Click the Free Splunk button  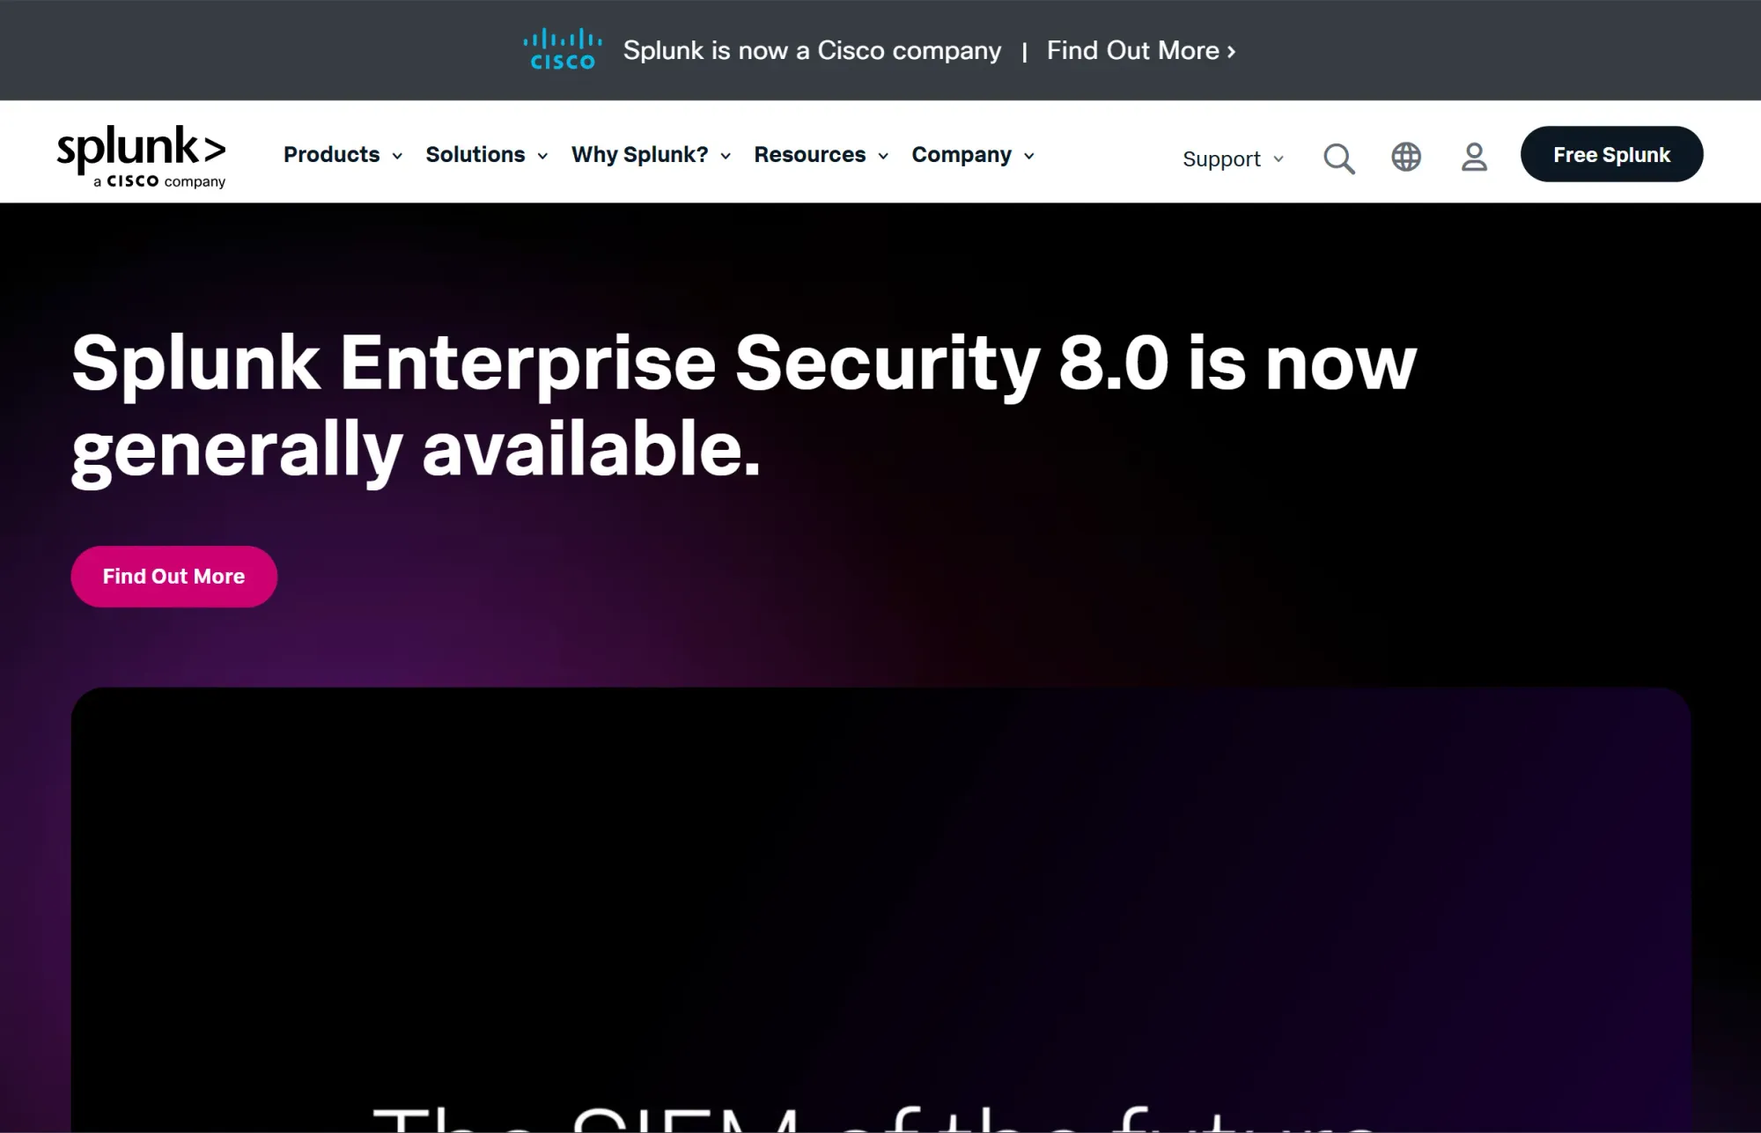(x=1611, y=154)
